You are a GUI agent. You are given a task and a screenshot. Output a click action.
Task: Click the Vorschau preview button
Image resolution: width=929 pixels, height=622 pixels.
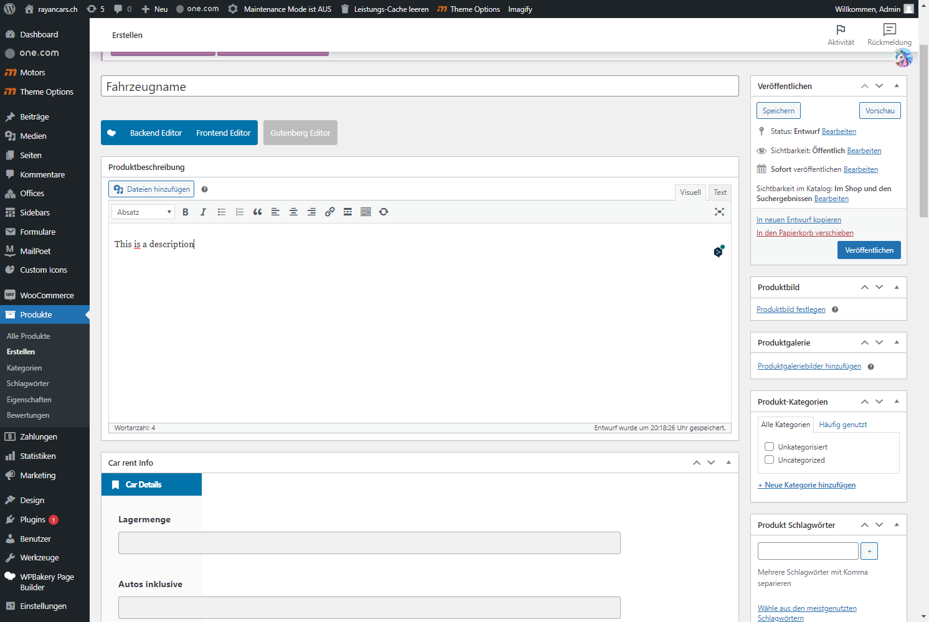click(x=880, y=111)
